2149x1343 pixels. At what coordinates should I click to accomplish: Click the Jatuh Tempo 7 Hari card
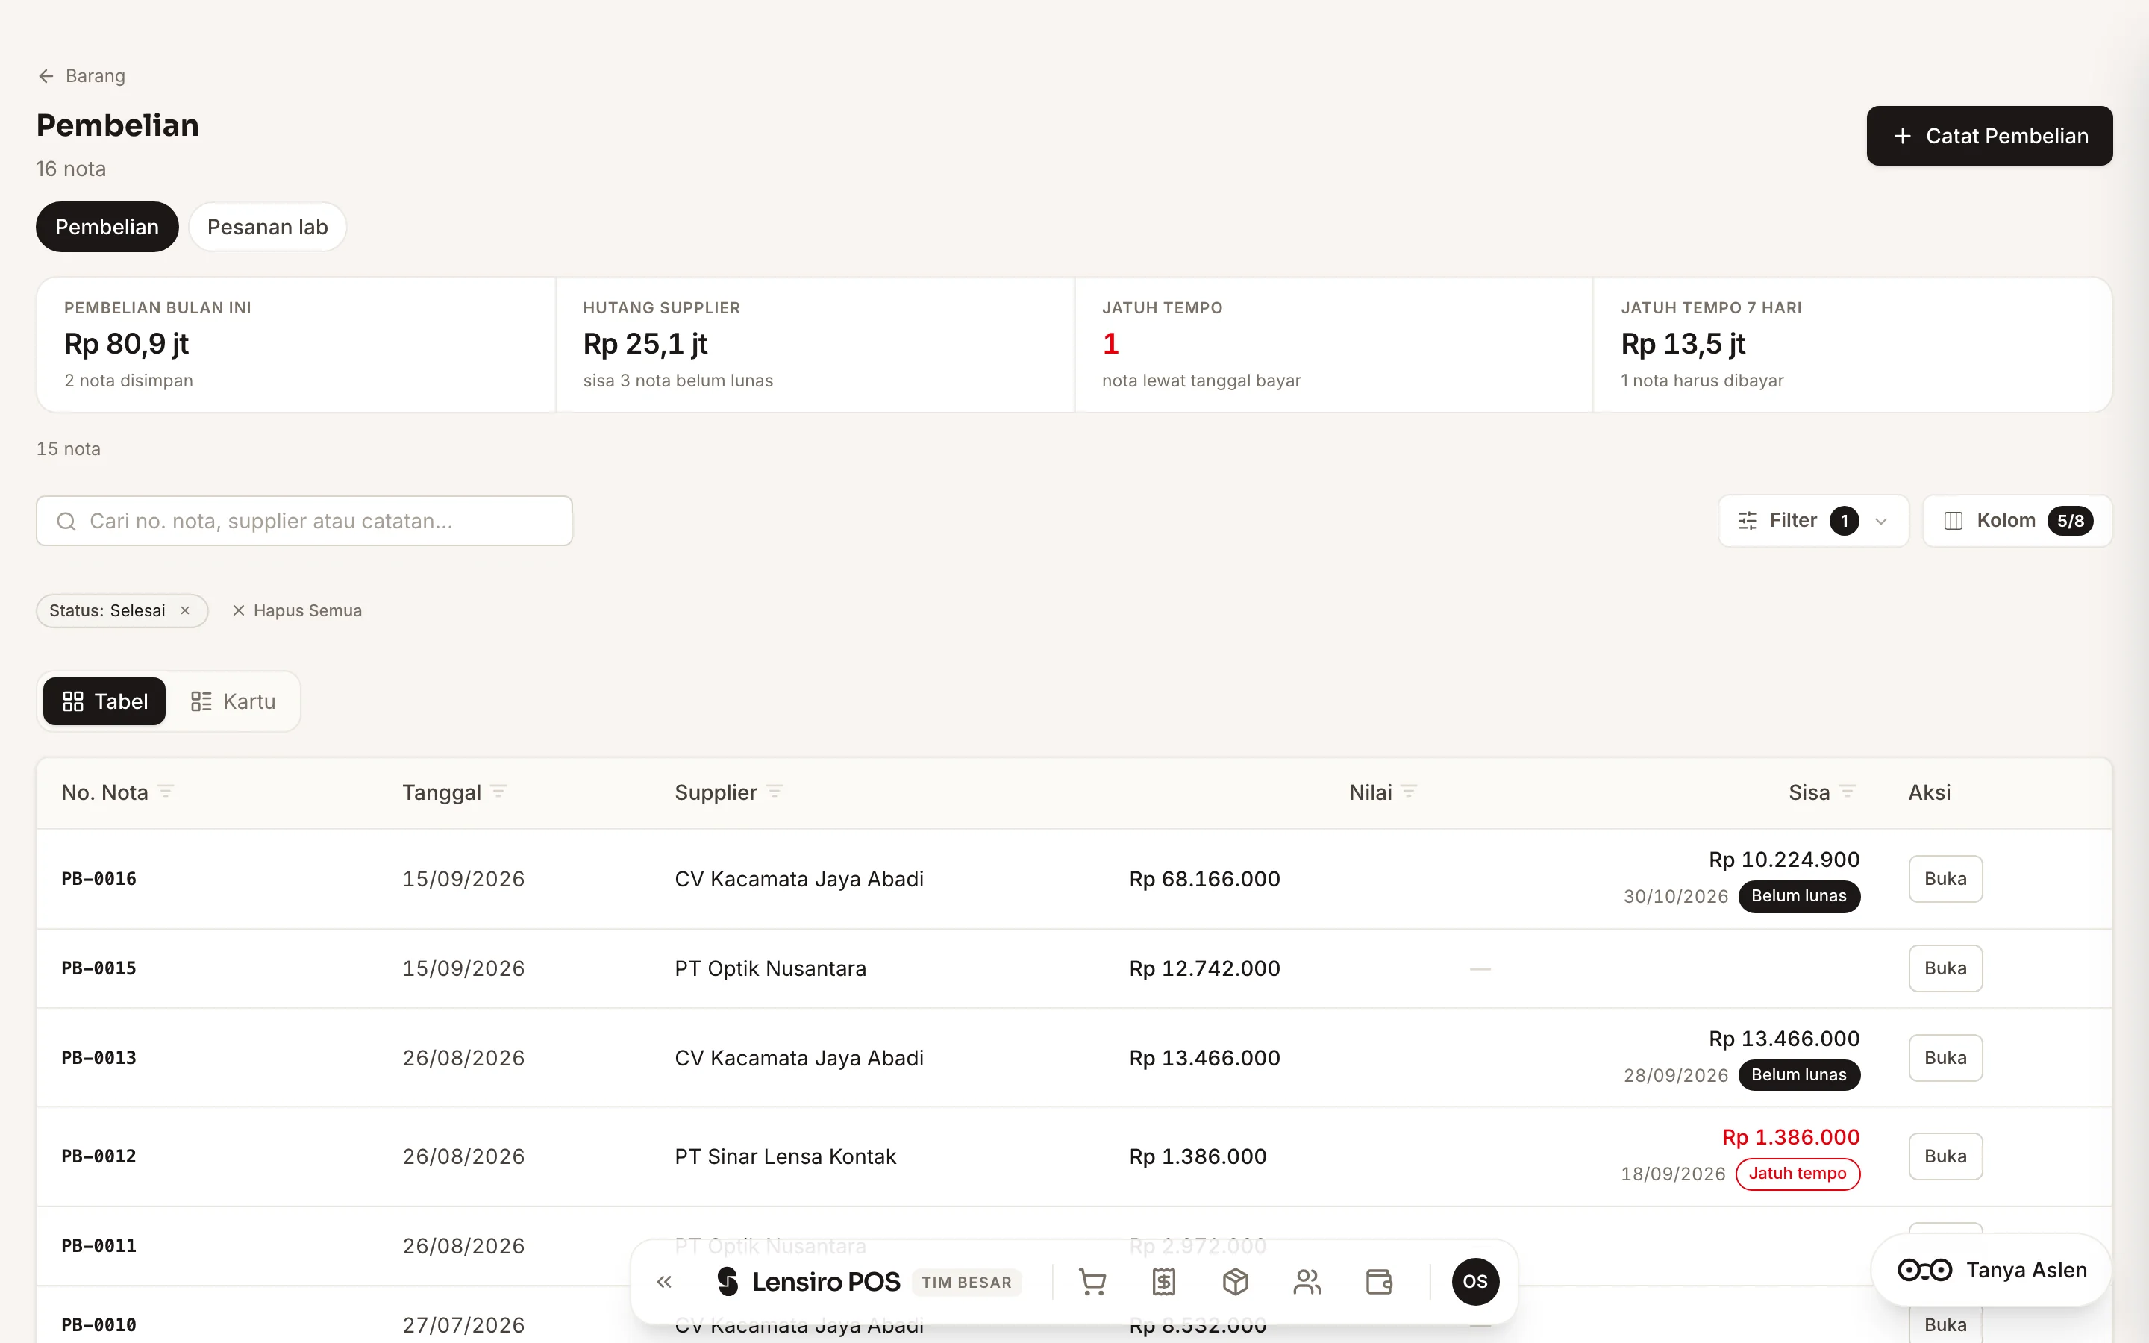pos(1853,345)
